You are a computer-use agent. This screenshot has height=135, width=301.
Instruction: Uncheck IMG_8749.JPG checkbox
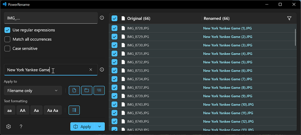point(114,121)
